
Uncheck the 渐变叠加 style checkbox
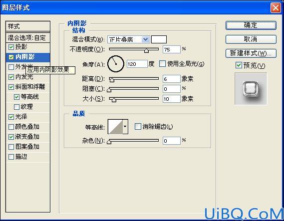coord(11,137)
